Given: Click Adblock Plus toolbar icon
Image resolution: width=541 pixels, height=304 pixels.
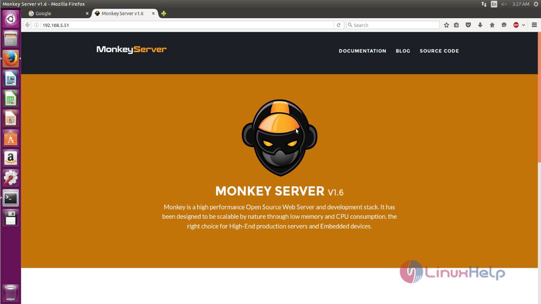Looking at the screenshot, I should 516,25.
